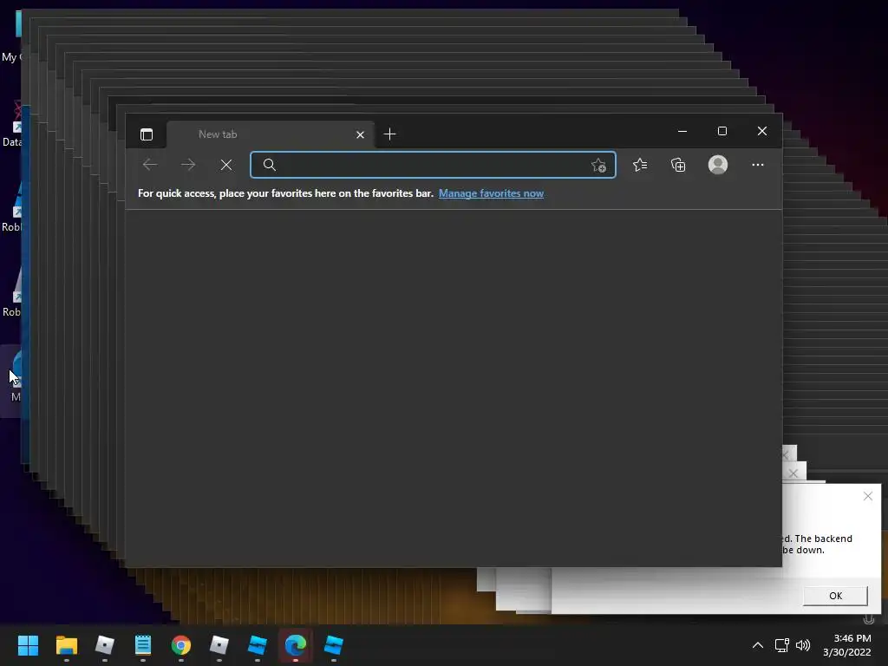Show hidden system tray icons
Viewport: 888px width, 666px height.
click(758, 645)
